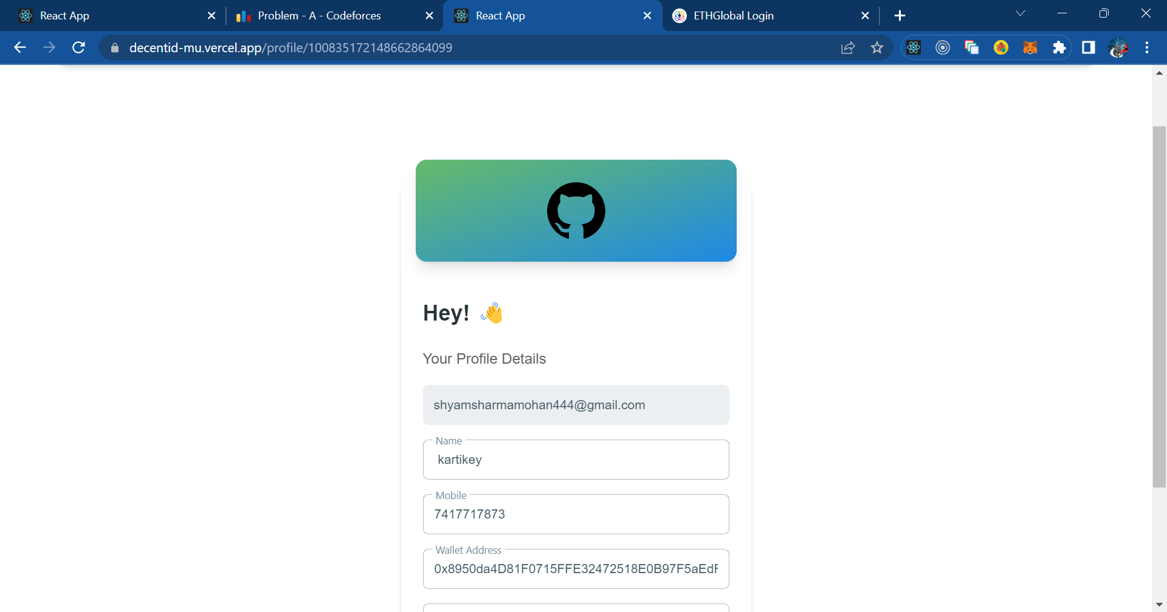Minimize the browser window
The height and width of the screenshot is (612, 1167).
1062,13
